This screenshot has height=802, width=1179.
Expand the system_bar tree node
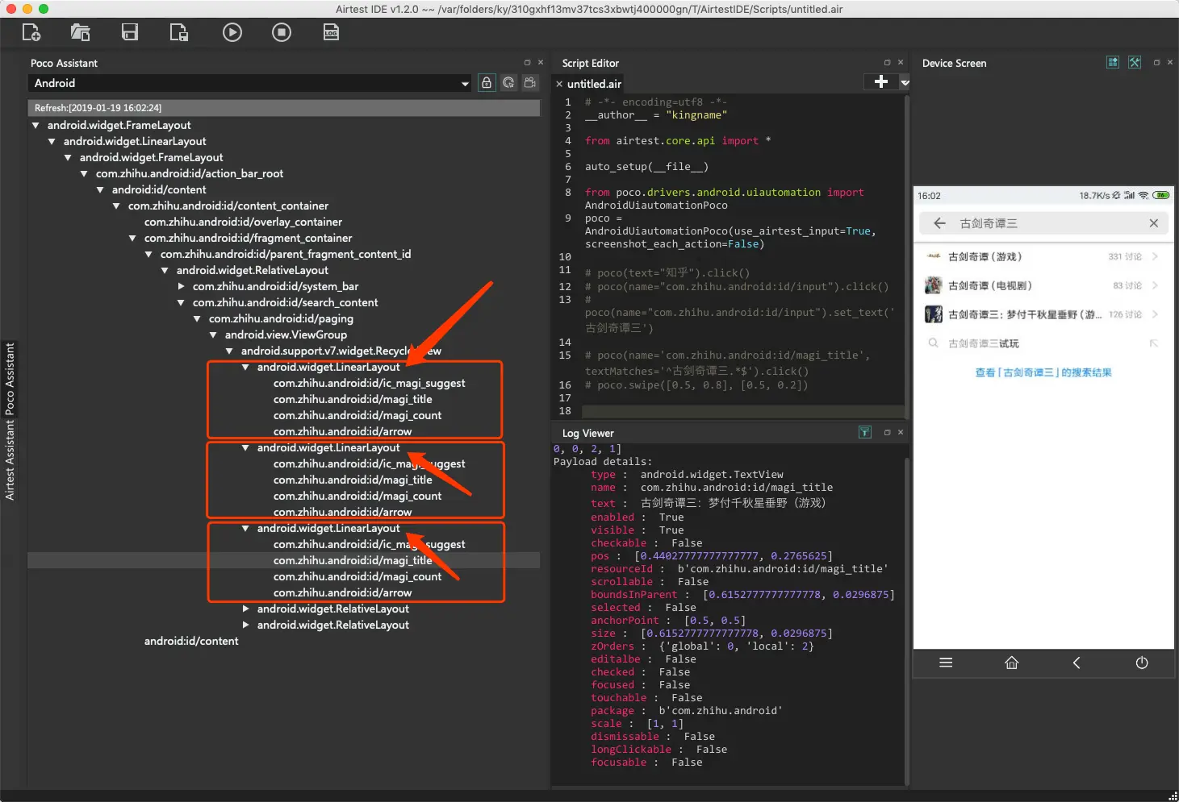[x=181, y=287]
